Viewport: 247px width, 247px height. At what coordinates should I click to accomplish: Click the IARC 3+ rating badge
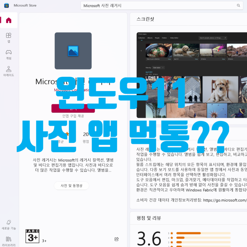coord(33,236)
